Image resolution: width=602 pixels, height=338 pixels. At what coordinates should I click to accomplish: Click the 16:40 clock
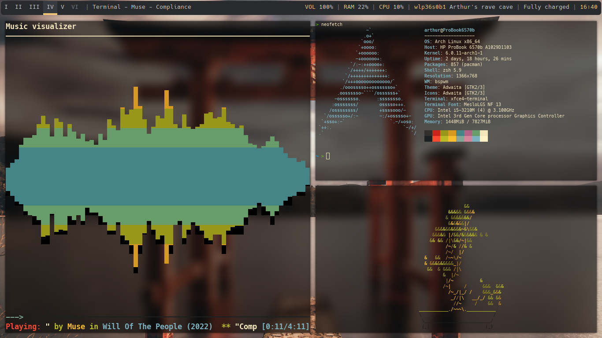point(589,7)
